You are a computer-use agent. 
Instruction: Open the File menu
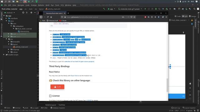tap(5, 5)
